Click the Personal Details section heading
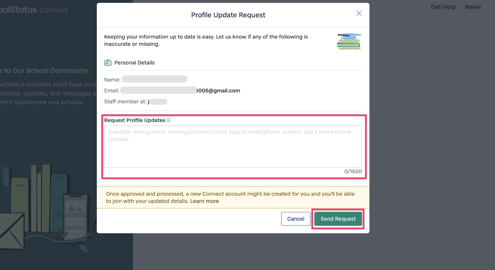This screenshot has width=495, height=270. (x=134, y=62)
